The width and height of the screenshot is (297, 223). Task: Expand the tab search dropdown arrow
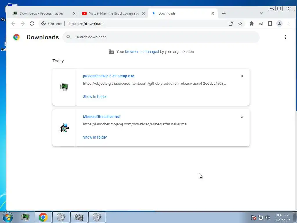click(x=262, y=13)
